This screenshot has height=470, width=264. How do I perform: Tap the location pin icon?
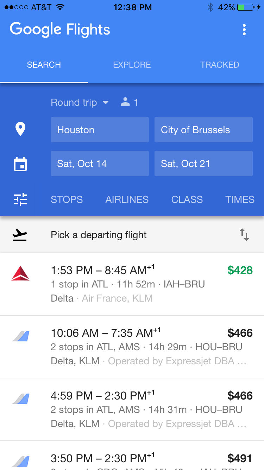20,129
